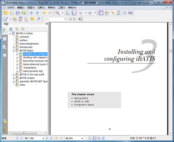174x142 pixels.
Task: Zoom in with the plus circle button
Action: [90, 13]
